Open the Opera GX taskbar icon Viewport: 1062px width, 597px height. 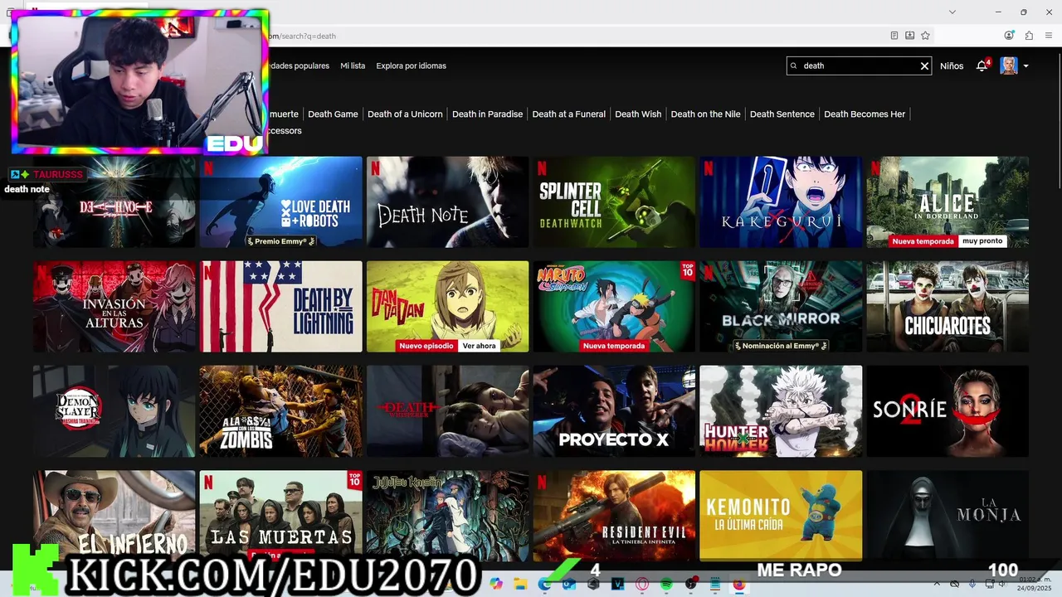[642, 584]
